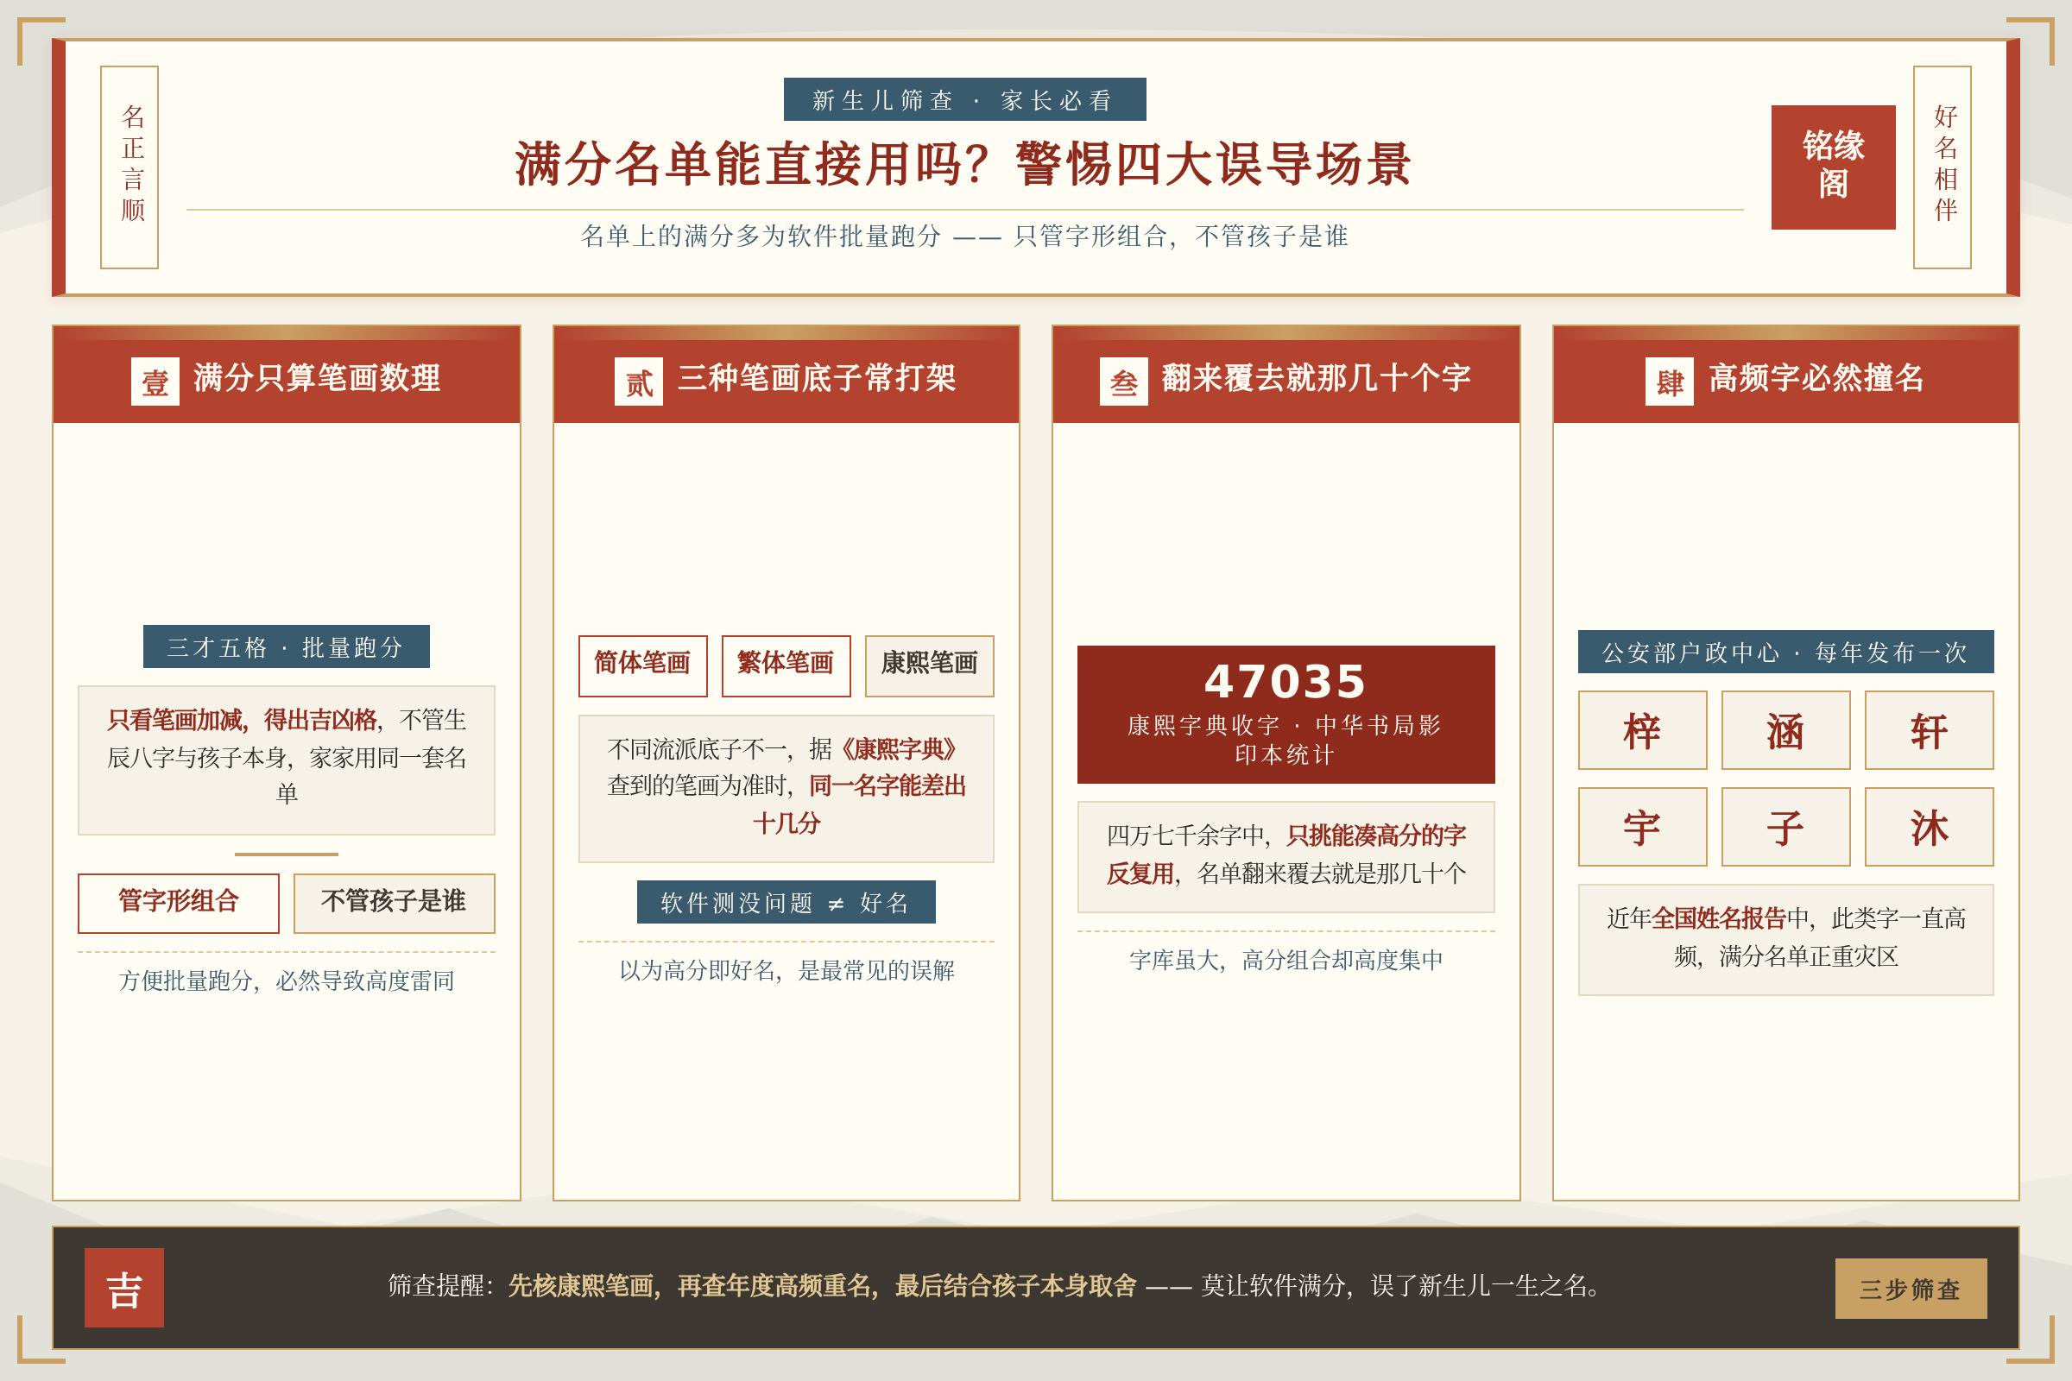Screen dimensions: 2072x1381
Task: Click the 软件测没问题 ≠ 好名 label
Action: 786,902
